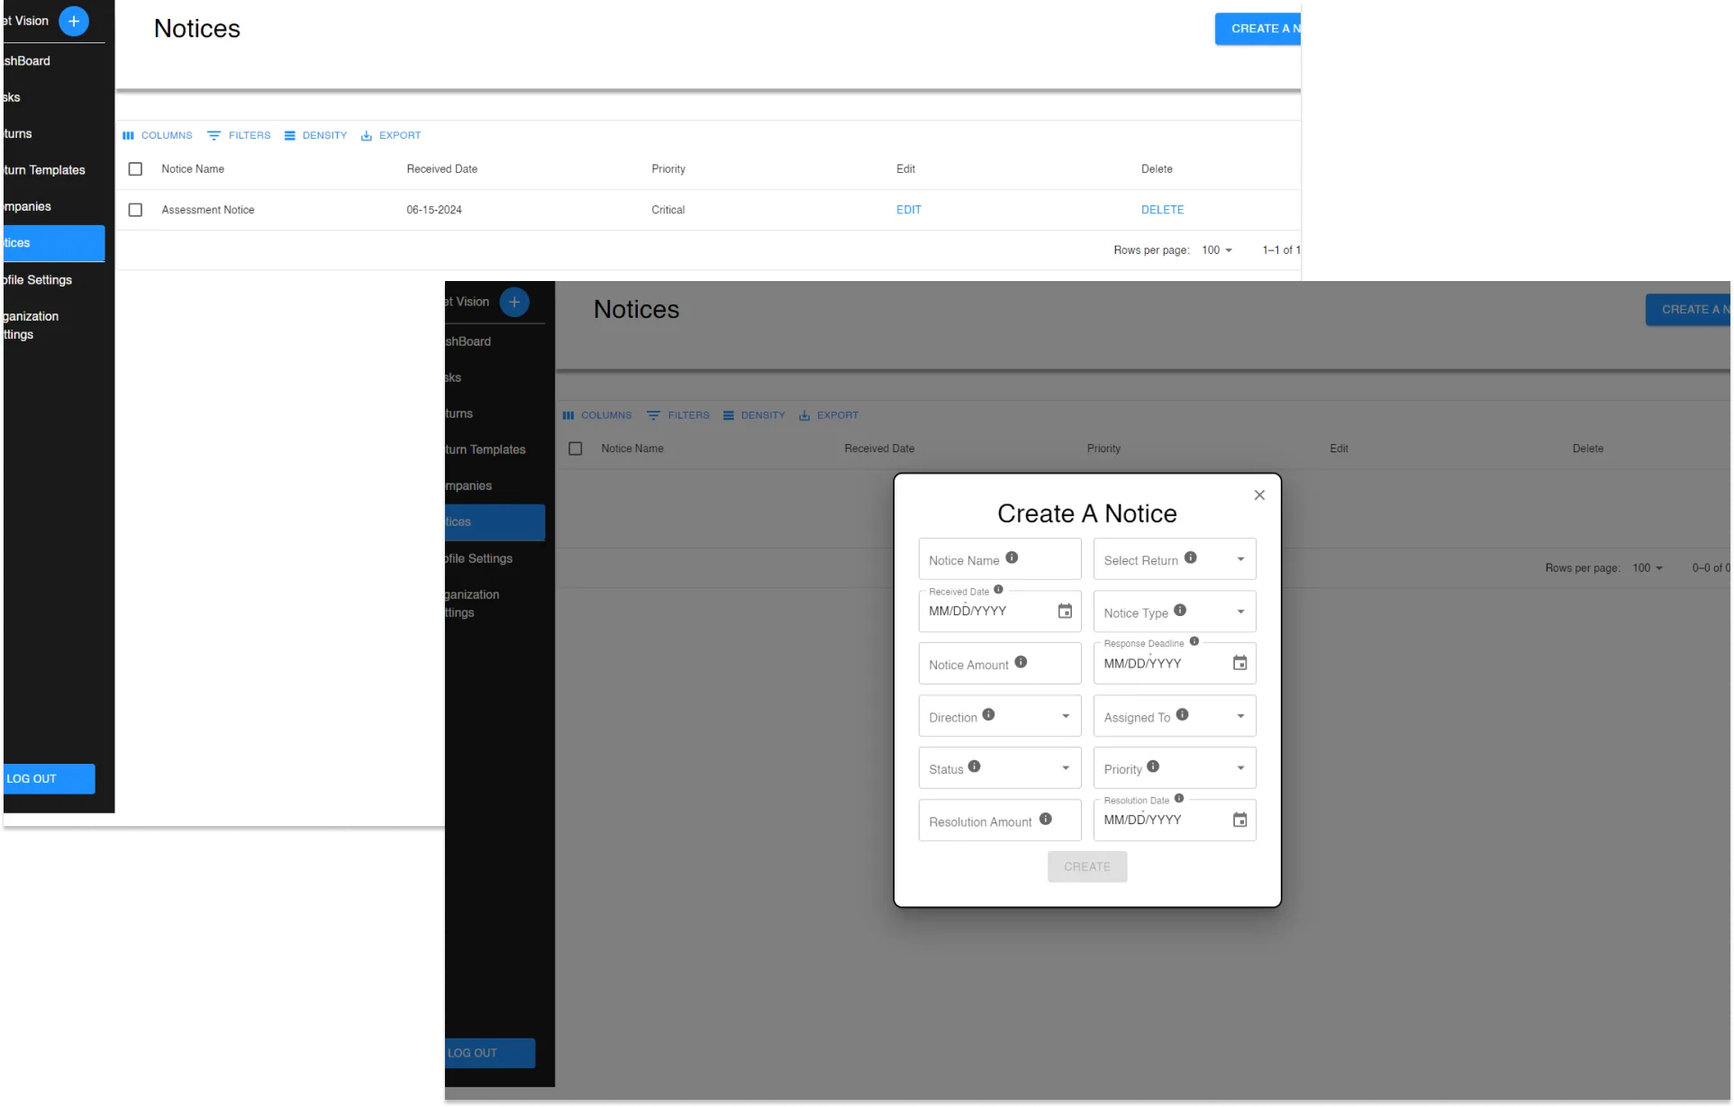Open the Notice Type dropdown
This screenshot has width=1734, height=1107.
pos(1240,612)
